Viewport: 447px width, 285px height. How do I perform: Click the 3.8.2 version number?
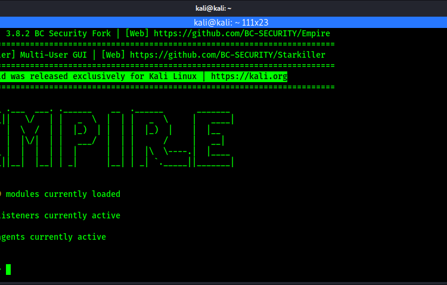click(x=17, y=33)
